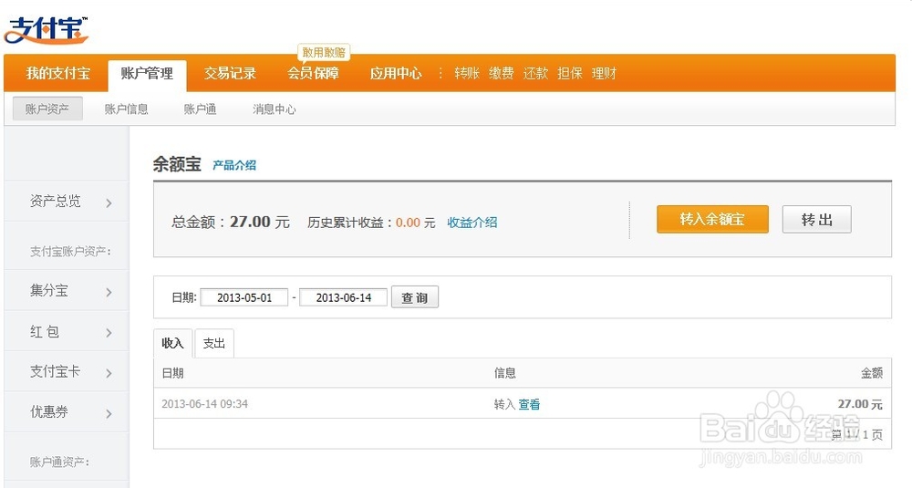Click the 缴费 shortcut link
Viewport: 912px width, 488px height.
tap(502, 73)
